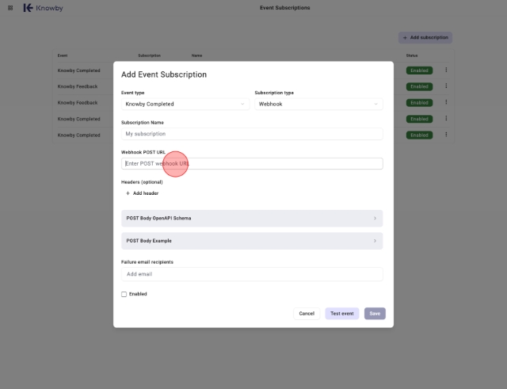The image size is (507, 389).
Task: Click the Event column header
Action: click(63, 55)
